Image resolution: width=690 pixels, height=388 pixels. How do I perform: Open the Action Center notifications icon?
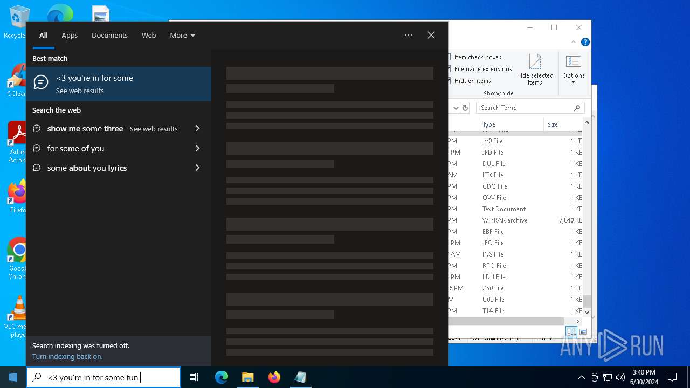672,377
